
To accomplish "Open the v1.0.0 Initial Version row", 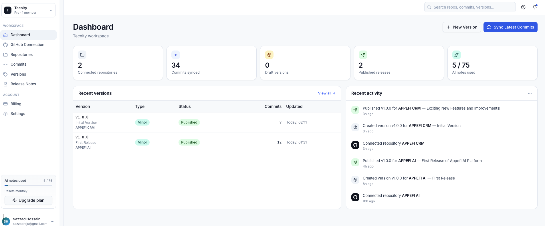I will 207,122.
